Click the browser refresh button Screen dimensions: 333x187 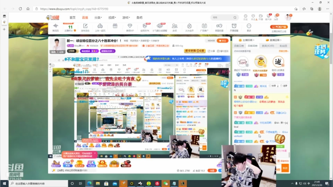[x=20, y=9]
